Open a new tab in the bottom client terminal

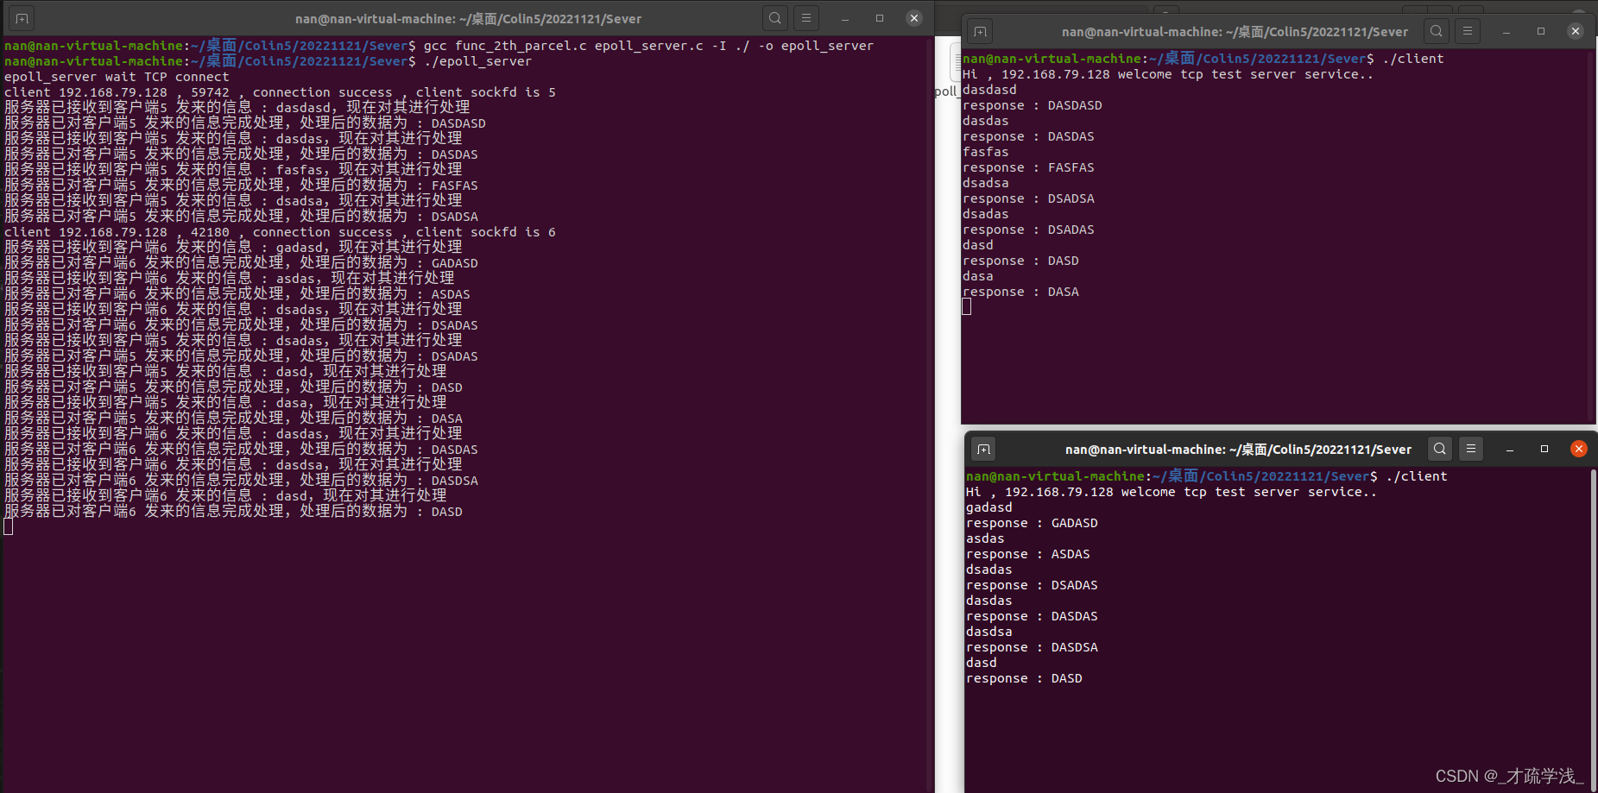pos(983,449)
